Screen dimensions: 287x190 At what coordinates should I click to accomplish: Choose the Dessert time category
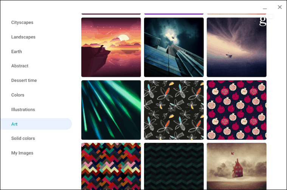[x=24, y=81]
